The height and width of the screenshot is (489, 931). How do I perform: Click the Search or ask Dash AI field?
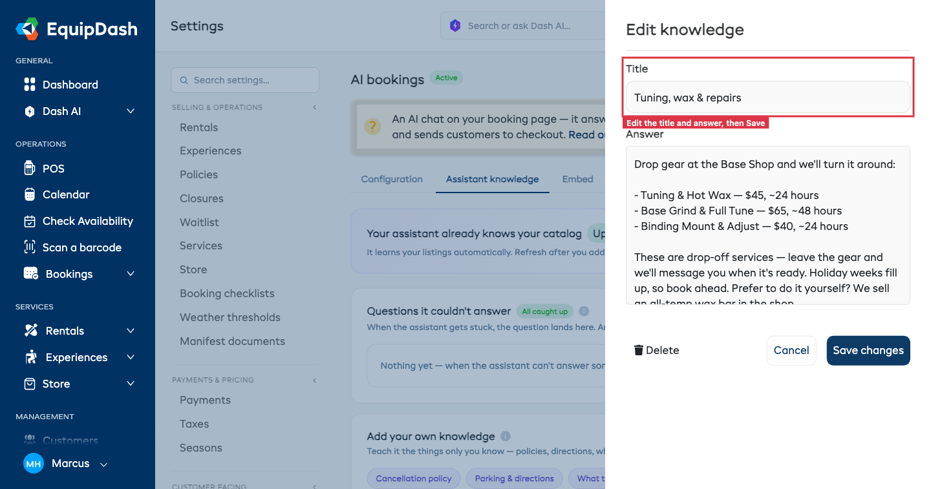522,26
